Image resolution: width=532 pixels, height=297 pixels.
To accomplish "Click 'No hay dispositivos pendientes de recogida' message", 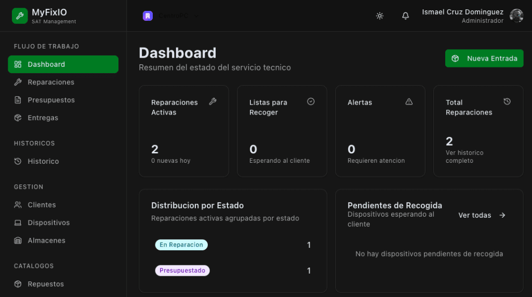I will tap(429, 254).
